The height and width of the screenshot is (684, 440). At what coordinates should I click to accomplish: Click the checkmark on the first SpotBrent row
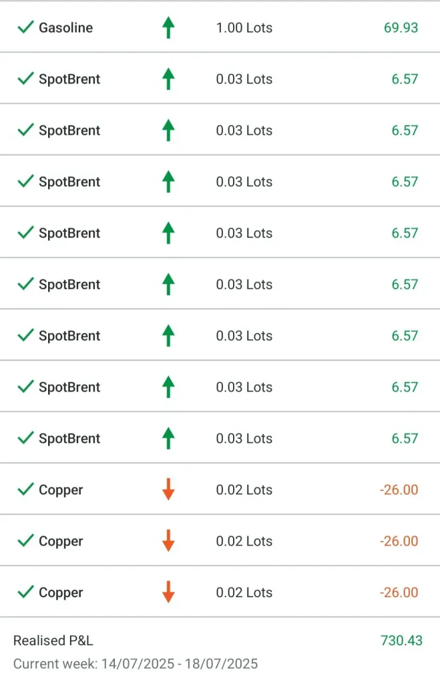pyautogui.click(x=25, y=79)
